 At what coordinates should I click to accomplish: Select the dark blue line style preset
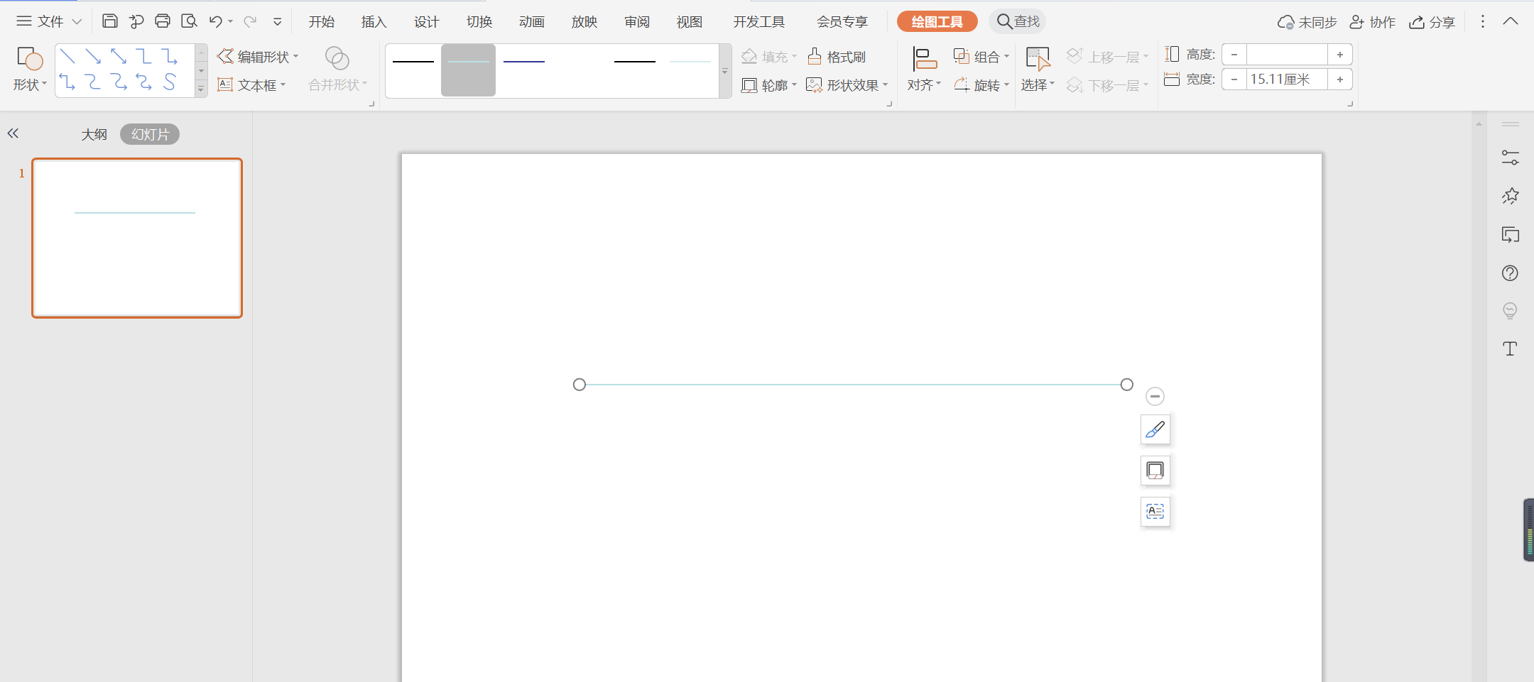pyautogui.click(x=523, y=62)
